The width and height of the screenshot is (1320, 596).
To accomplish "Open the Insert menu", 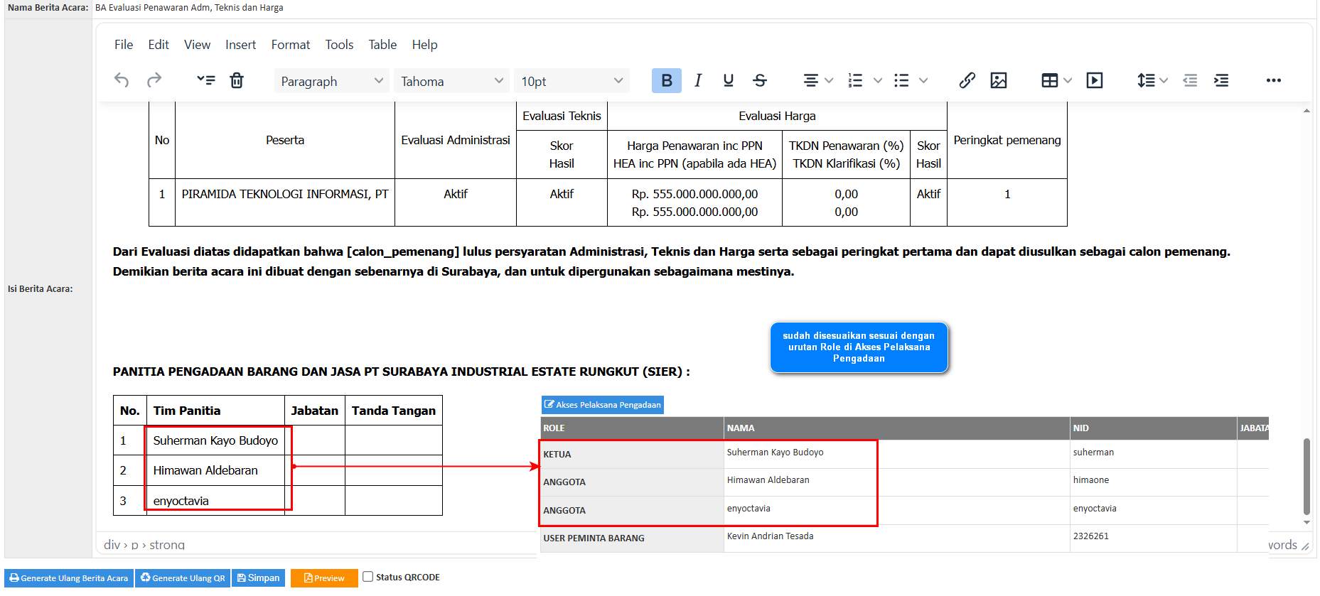I will coord(240,45).
